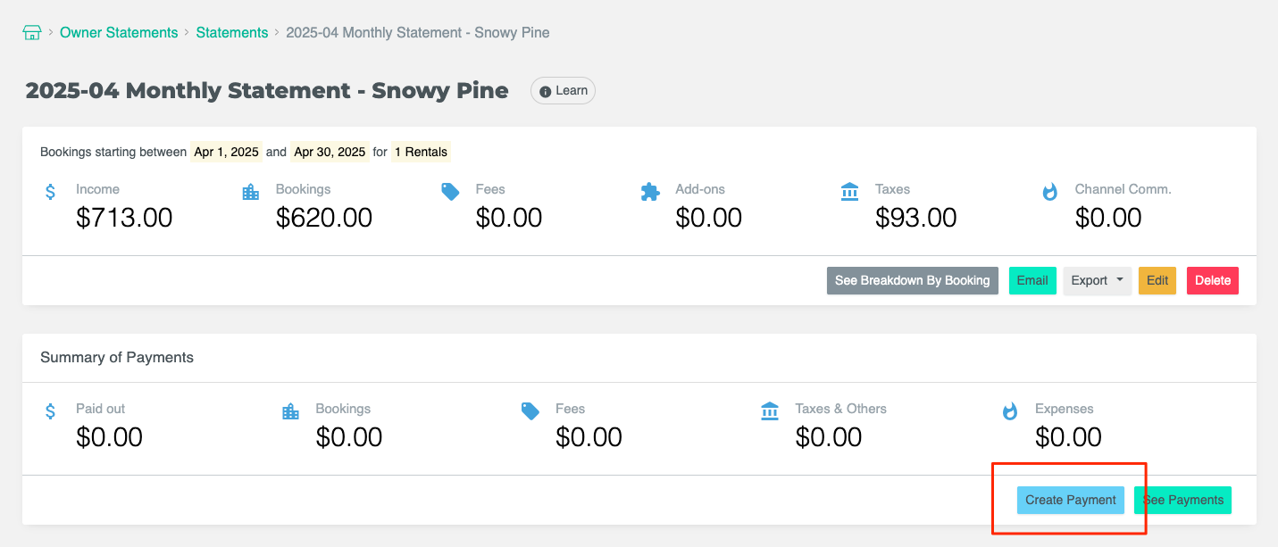
Task: Click the building icon beside top Bookings
Action: tap(251, 191)
